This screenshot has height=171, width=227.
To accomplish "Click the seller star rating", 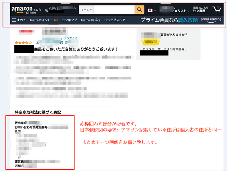I will coord(23,43).
